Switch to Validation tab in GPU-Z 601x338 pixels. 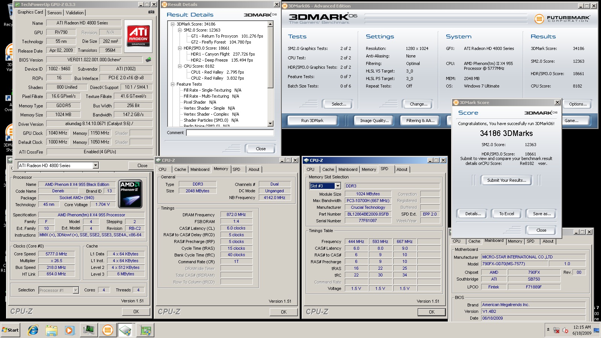coord(75,12)
